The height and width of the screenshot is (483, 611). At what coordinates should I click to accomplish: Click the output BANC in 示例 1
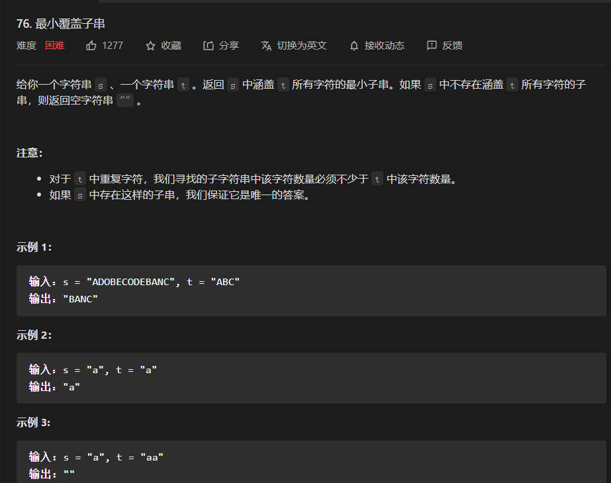pyautogui.click(x=81, y=298)
